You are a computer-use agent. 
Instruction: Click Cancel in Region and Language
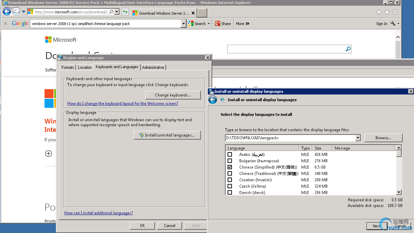[170, 226]
